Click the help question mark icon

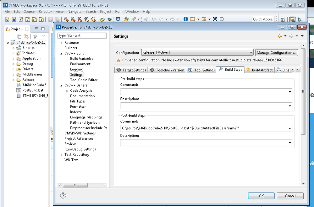click(x=63, y=195)
